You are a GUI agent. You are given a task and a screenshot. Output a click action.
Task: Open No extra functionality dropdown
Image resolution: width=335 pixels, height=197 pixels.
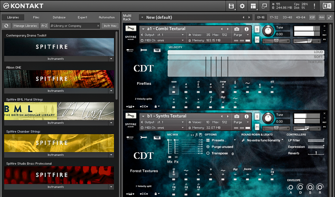282,140
